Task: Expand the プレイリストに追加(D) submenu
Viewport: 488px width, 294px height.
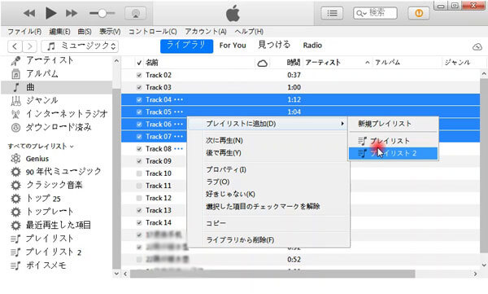Action: click(x=268, y=124)
